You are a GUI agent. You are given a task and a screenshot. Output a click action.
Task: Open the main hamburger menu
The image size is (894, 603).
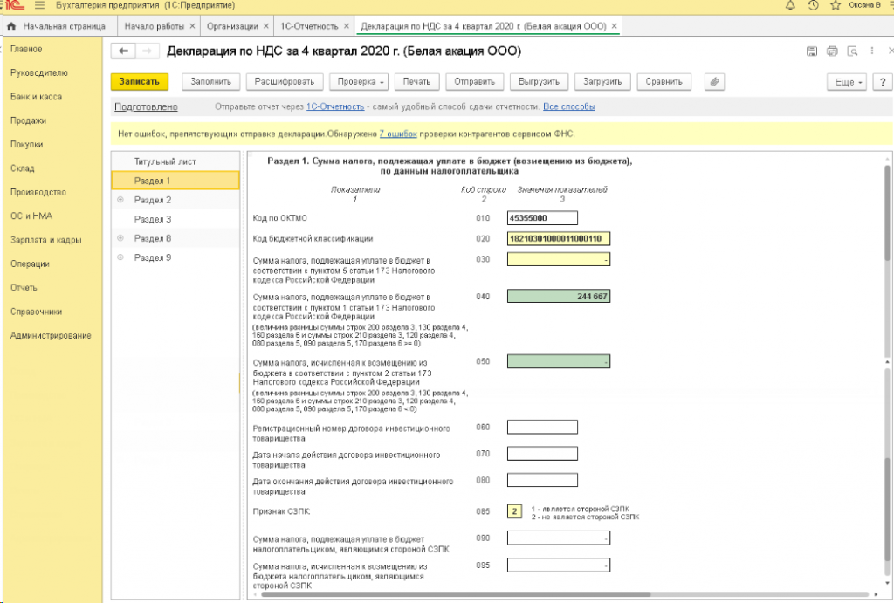[x=39, y=5]
